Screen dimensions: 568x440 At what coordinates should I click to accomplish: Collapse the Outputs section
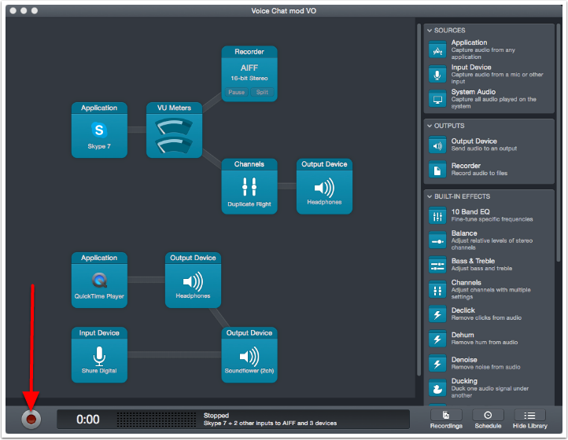[430, 126]
